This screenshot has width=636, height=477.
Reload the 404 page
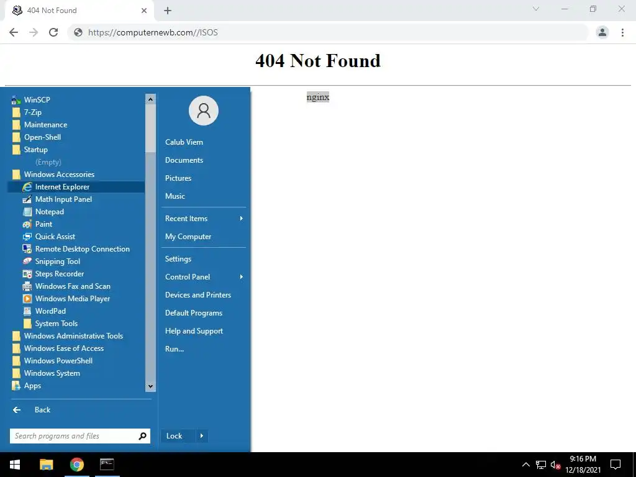click(x=53, y=32)
